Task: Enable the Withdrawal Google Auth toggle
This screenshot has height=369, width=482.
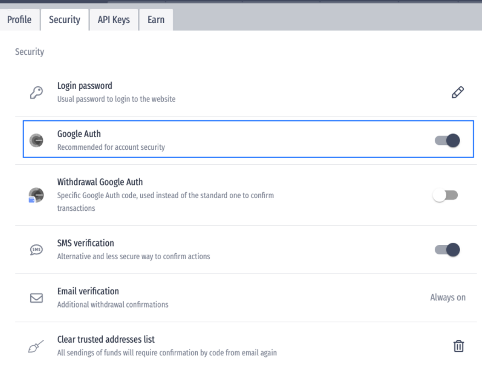Action: pyautogui.click(x=445, y=195)
